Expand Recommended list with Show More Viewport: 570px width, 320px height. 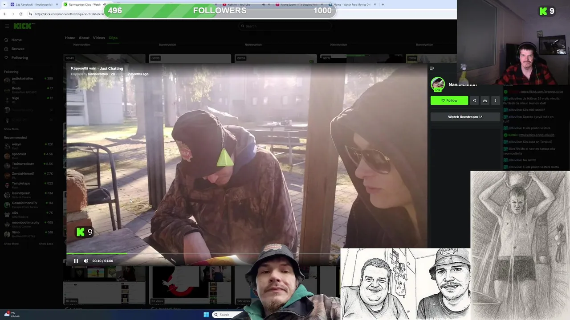click(x=11, y=244)
